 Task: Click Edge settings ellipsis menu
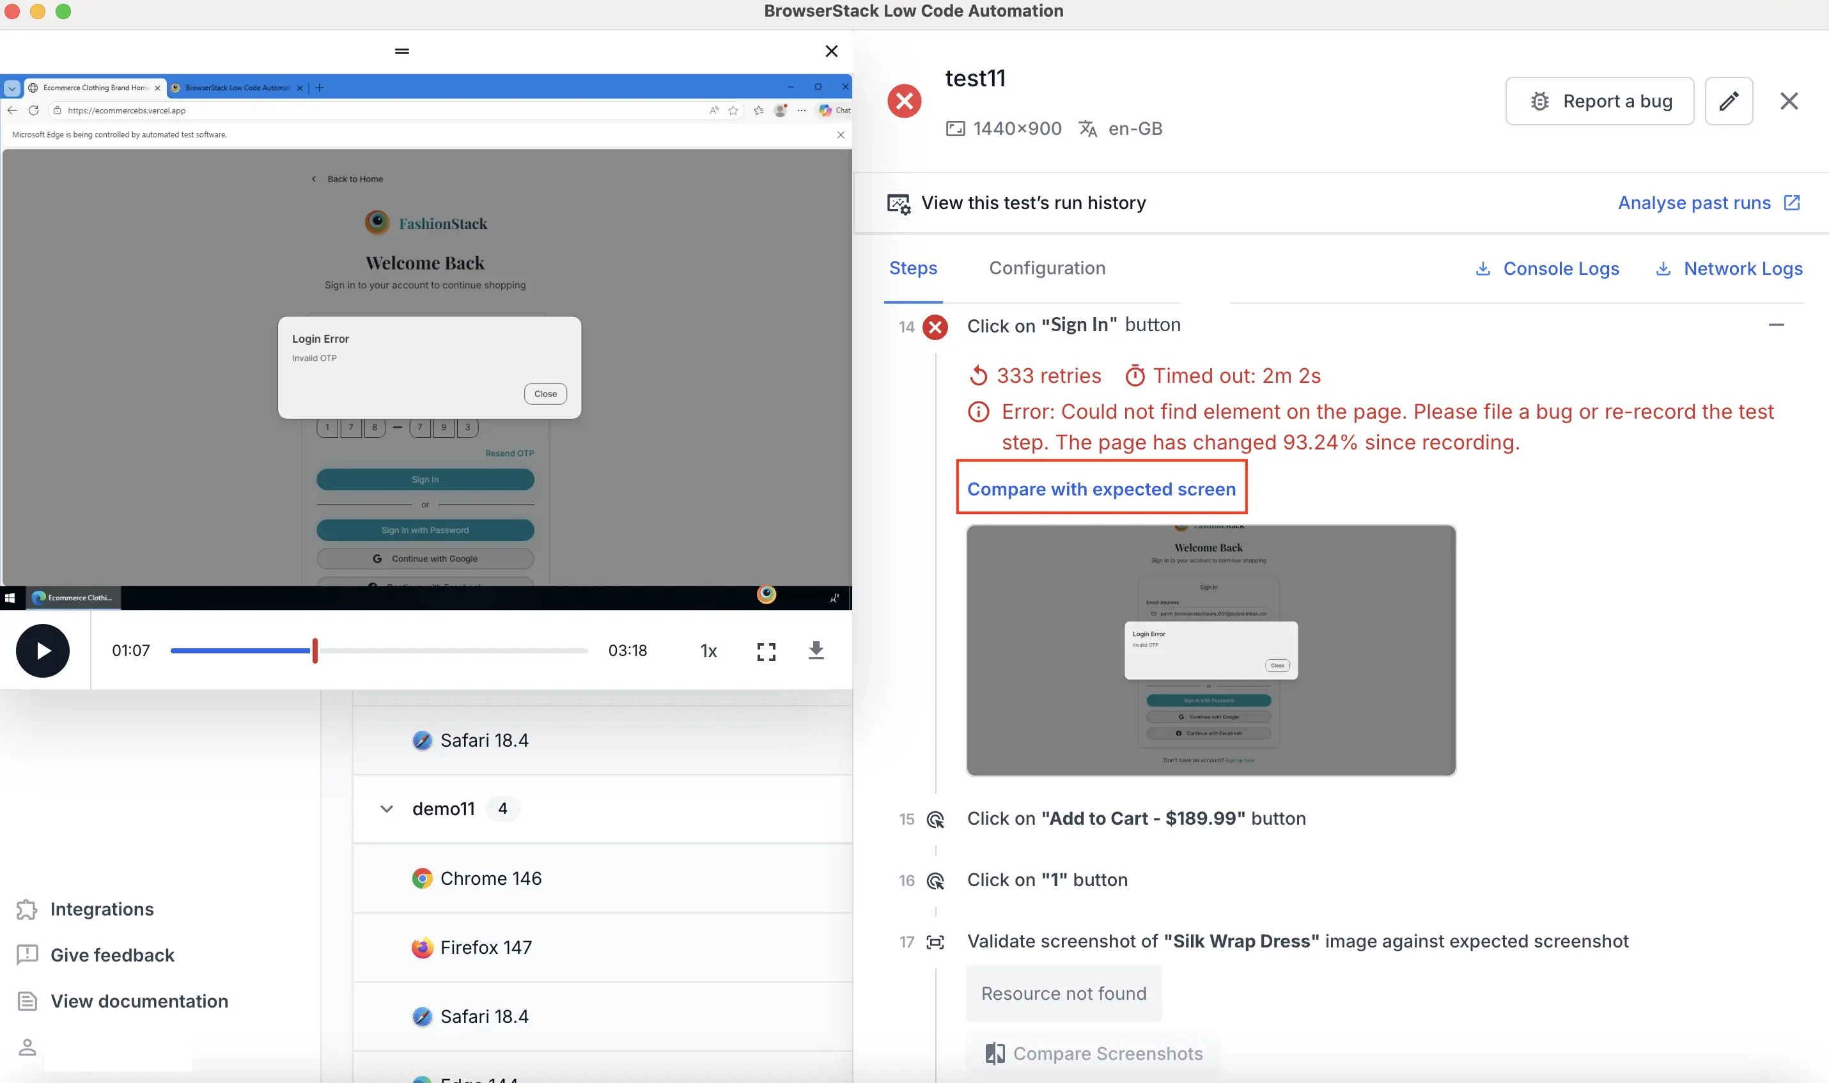pos(801,110)
